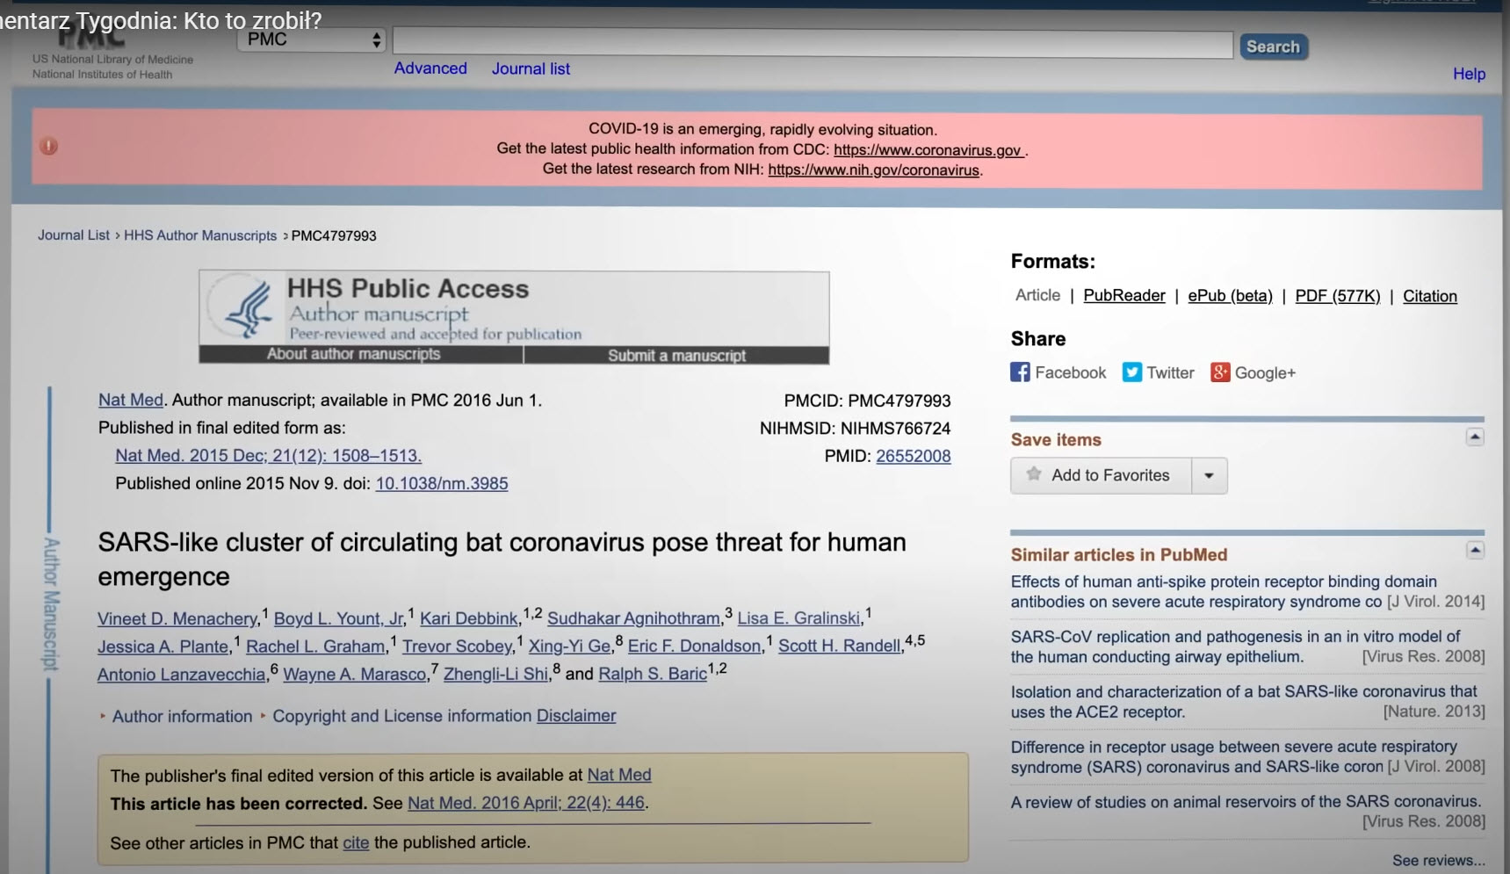Open the PDF (577K) format link

1337,296
